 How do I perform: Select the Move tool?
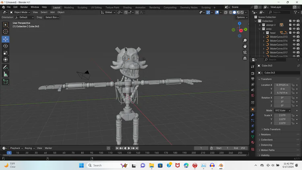click(5, 39)
